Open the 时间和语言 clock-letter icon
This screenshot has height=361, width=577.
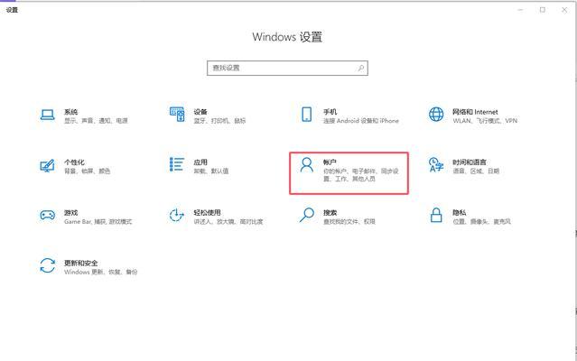[x=436, y=164]
